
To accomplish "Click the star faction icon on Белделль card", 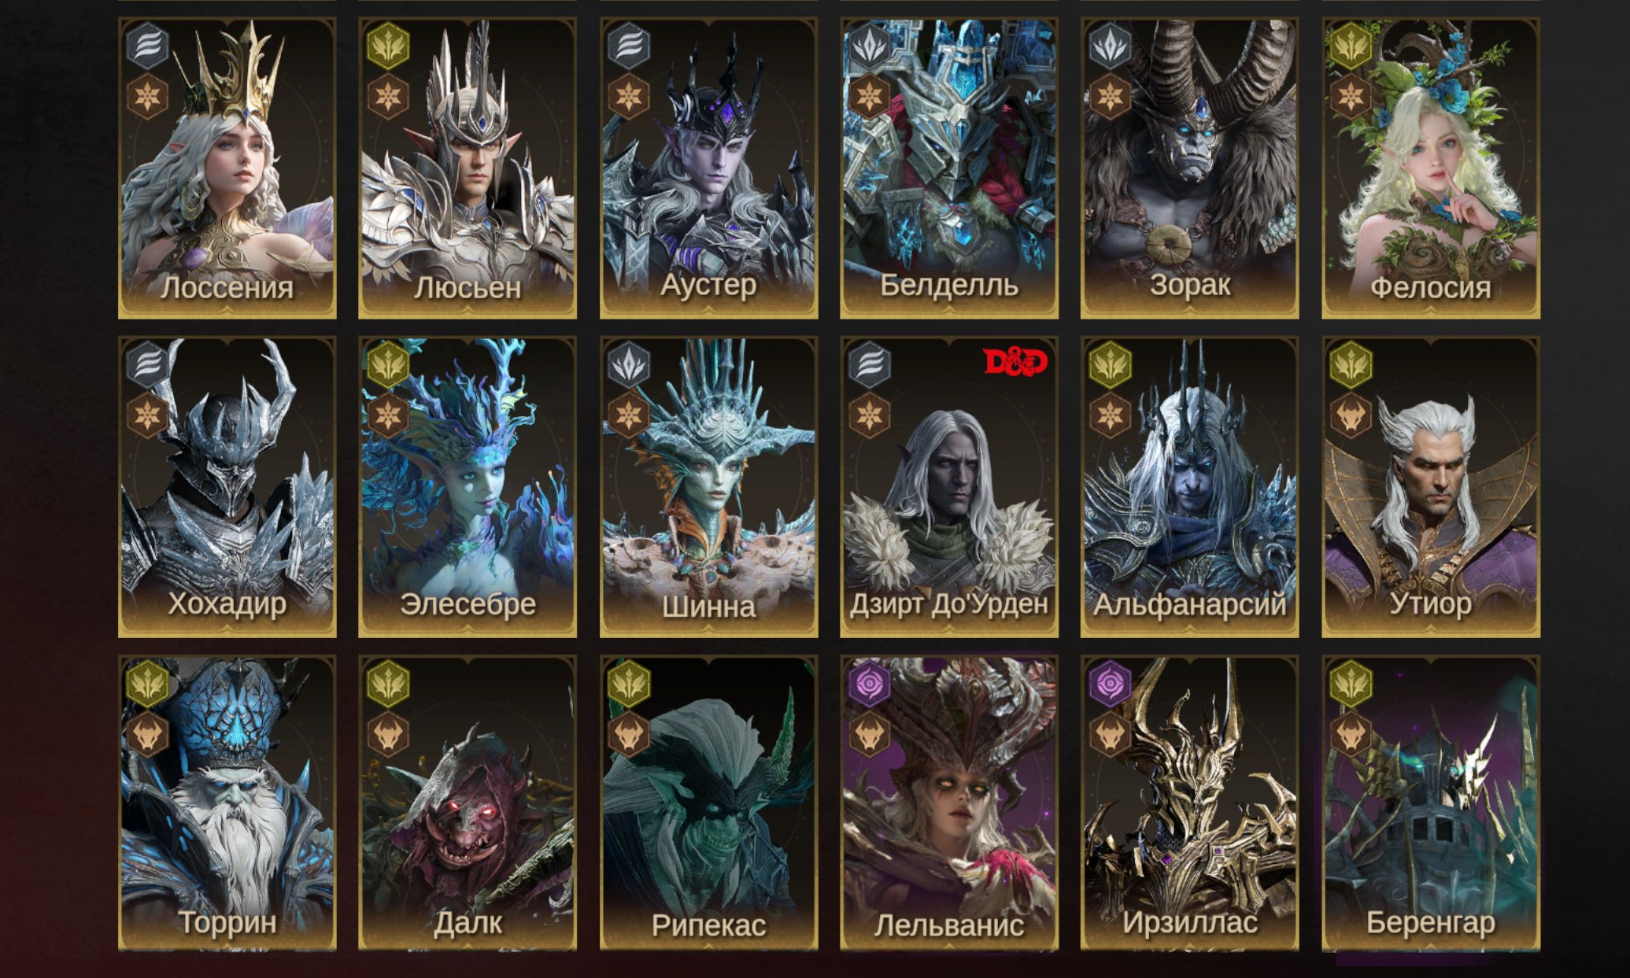I will [x=870, y=97].
